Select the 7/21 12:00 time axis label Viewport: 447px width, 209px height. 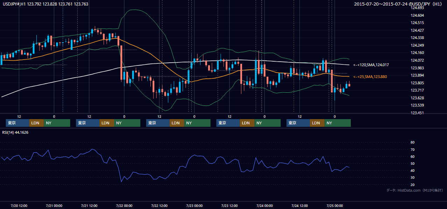point(89,206)
